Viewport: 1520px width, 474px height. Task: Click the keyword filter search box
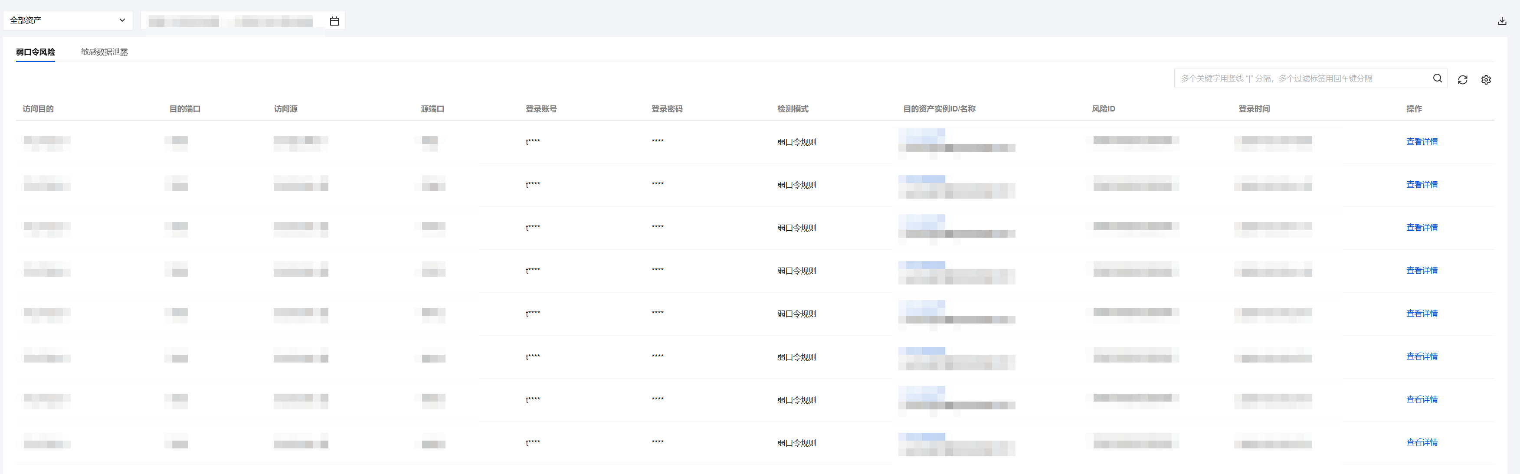[x=1298, y=78]
